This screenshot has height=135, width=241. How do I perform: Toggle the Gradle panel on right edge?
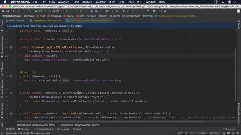[x=239, y=24]
